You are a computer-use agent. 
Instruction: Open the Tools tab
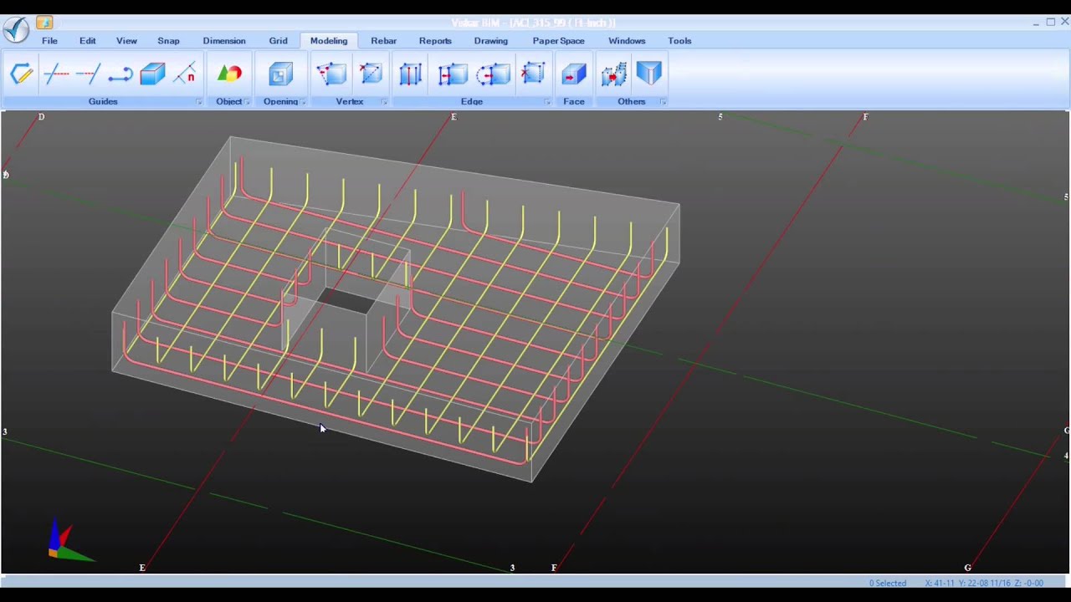click(679, 41)
